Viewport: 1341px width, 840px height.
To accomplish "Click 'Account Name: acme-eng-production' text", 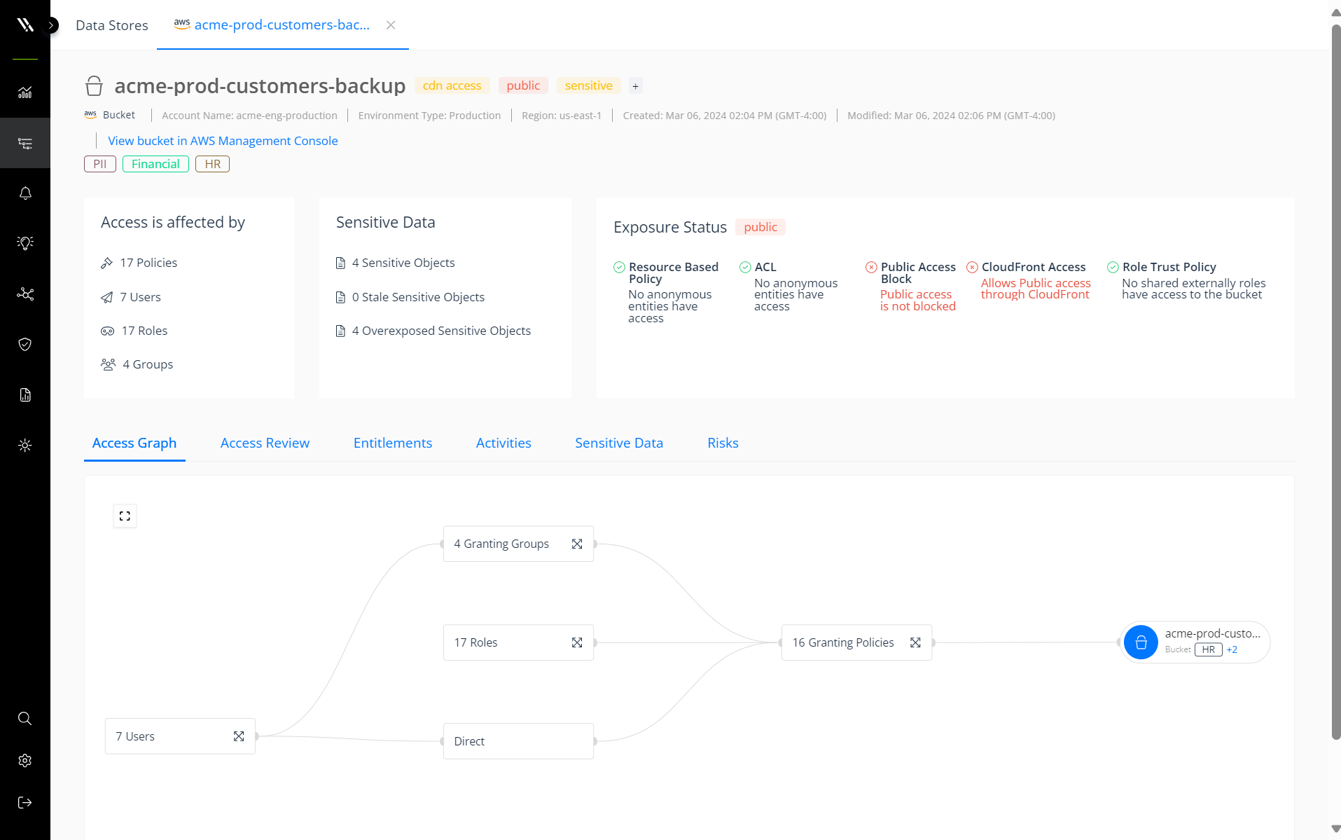I will (x=249, y=116).
